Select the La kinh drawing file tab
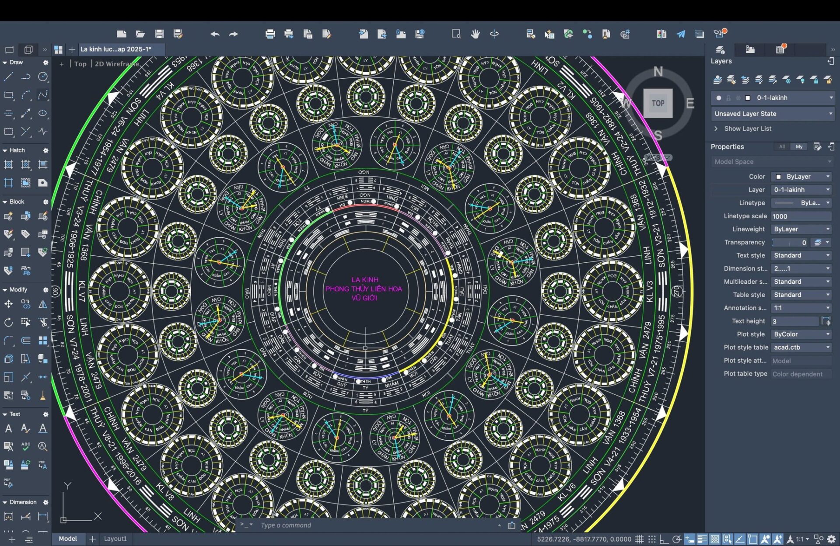840x546 pixels. click(x=116, y=49)
